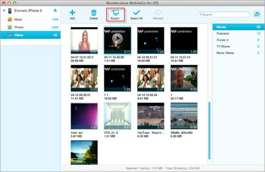Collapse Emma's iPhone 5 tree
This screenshot has width=265, height=172.
(4, 11)
